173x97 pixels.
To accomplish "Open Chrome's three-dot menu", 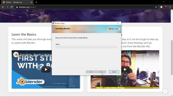I will coord(170,7).
